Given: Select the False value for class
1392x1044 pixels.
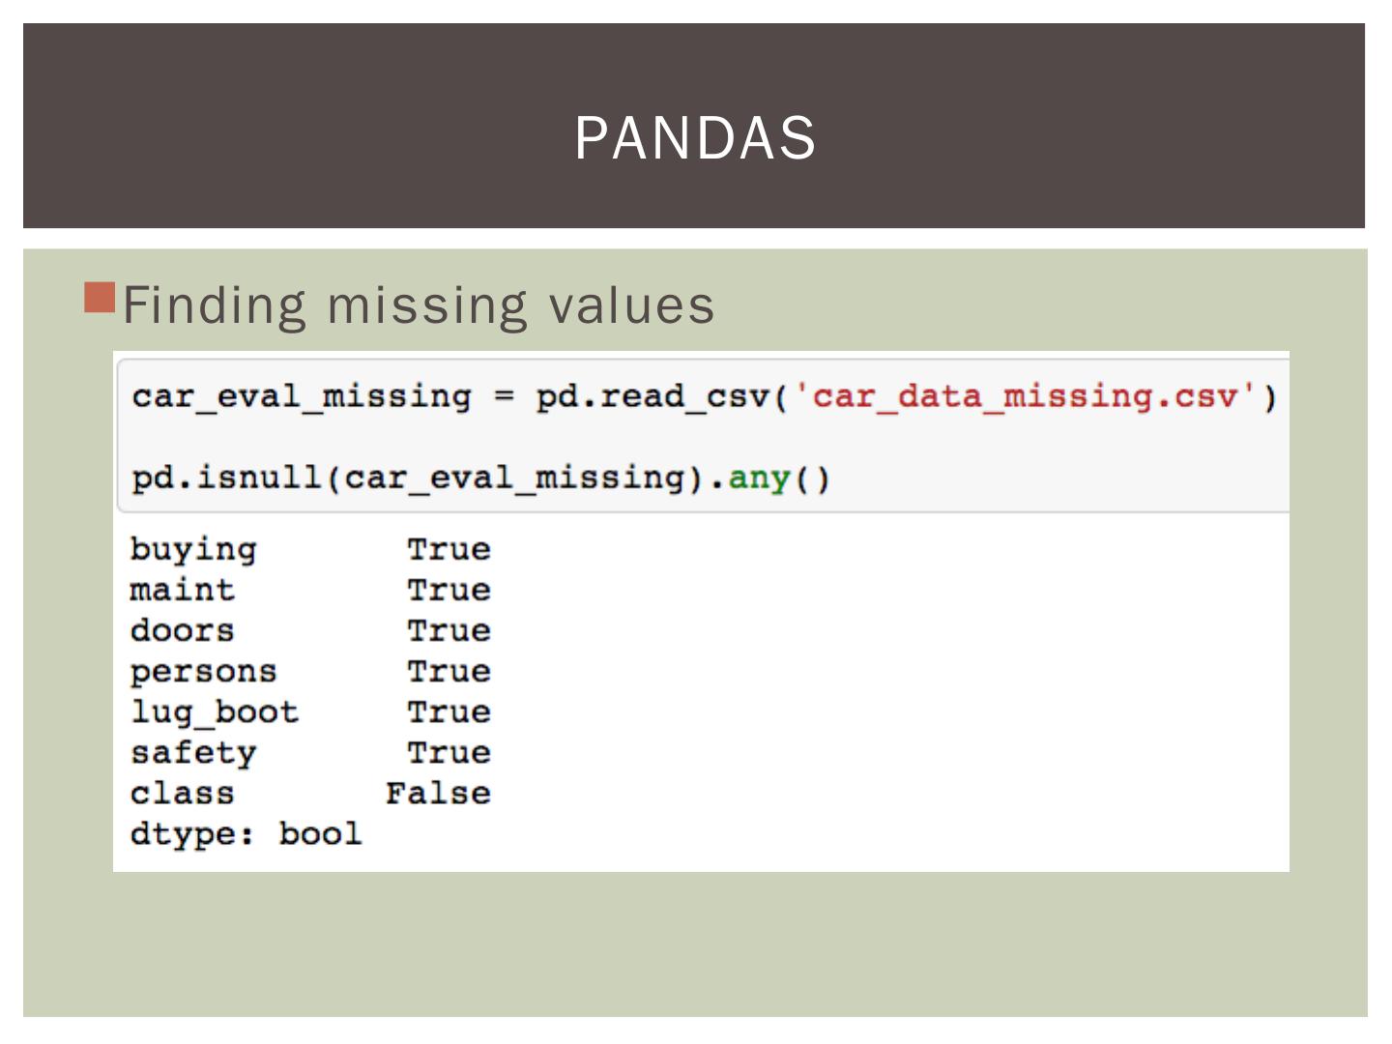Looking at the screenshot, I should click(x=438, y=793).
